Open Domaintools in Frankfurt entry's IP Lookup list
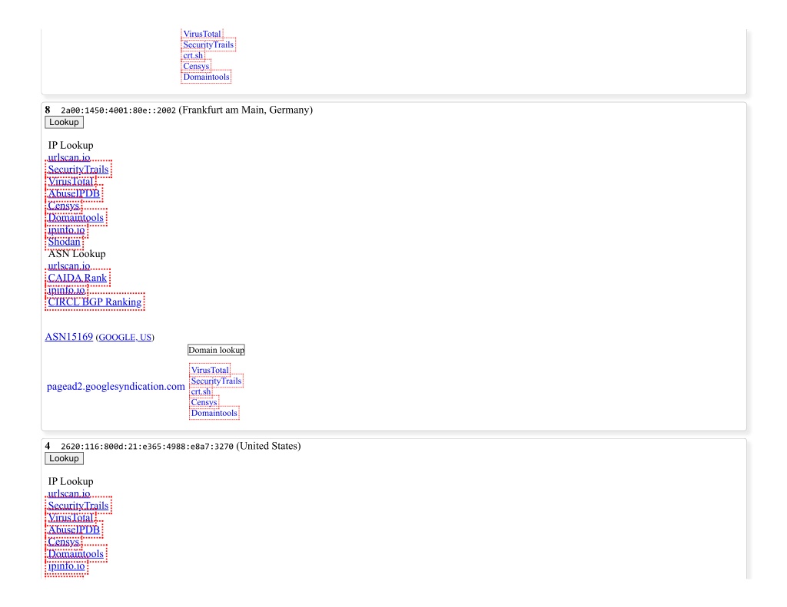 coord(75,217)
